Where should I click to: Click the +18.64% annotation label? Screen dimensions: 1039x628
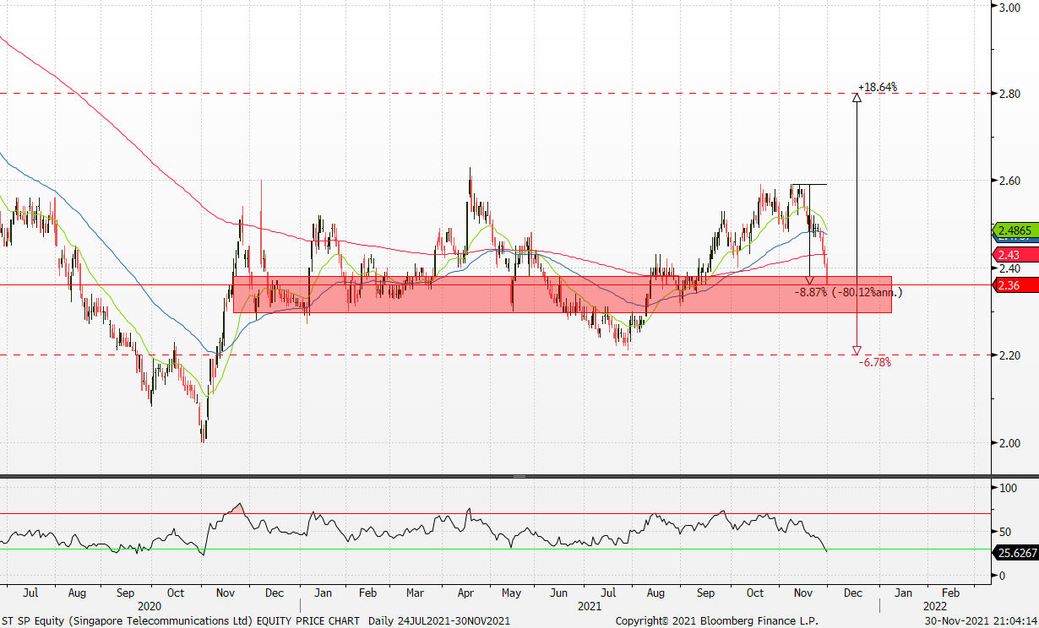pos(877,87)
